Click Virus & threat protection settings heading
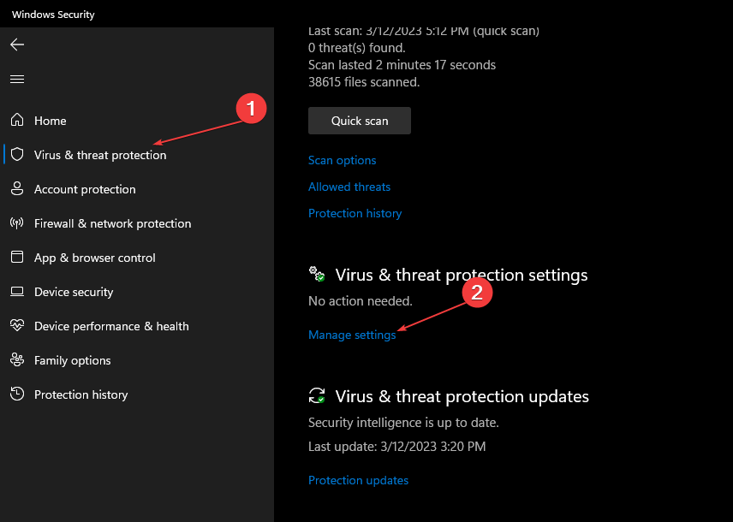The image size is (733, 522). point(462,275)
